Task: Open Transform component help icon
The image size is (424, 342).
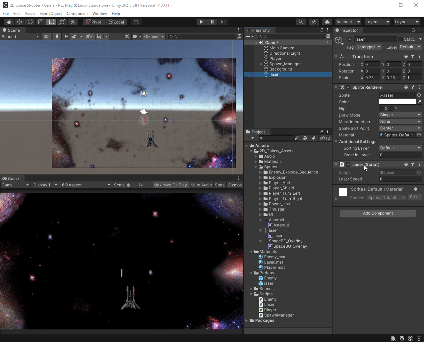Action: 406,56
